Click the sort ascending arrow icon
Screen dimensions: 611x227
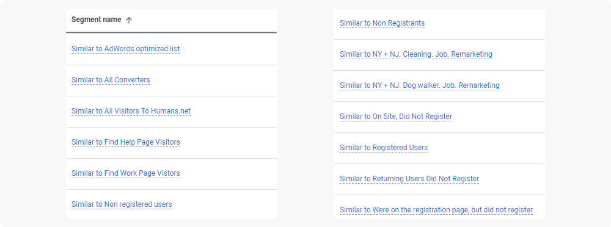click(x=129, y=20)
